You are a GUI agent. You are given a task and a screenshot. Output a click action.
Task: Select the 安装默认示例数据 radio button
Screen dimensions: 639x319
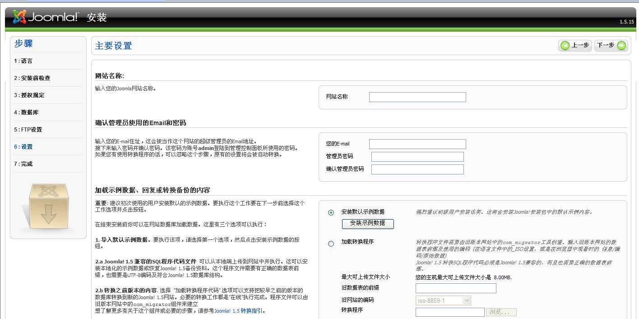(331, 212)
